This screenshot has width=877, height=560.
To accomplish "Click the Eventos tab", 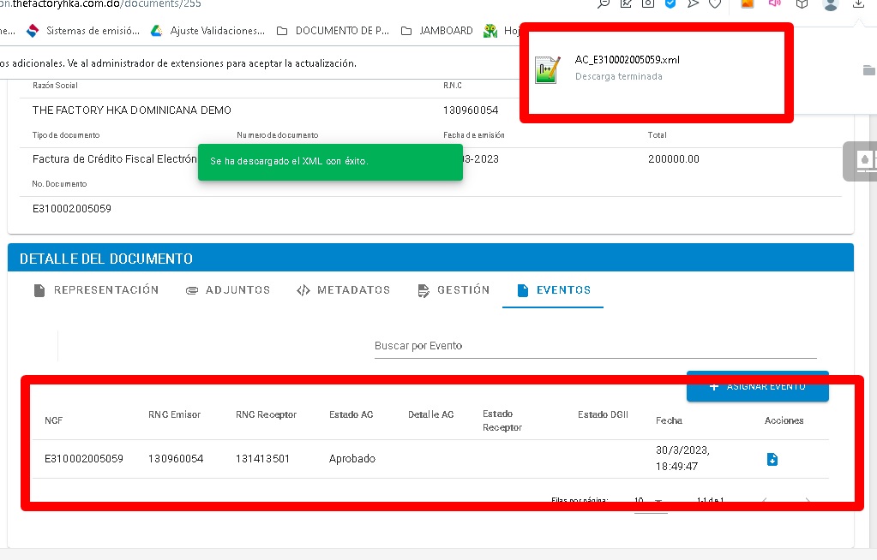I will 554,290.
